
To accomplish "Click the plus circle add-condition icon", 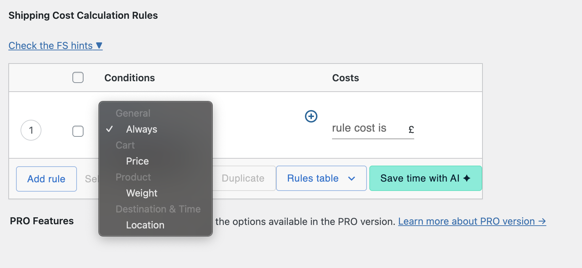I will coord(311,116).
